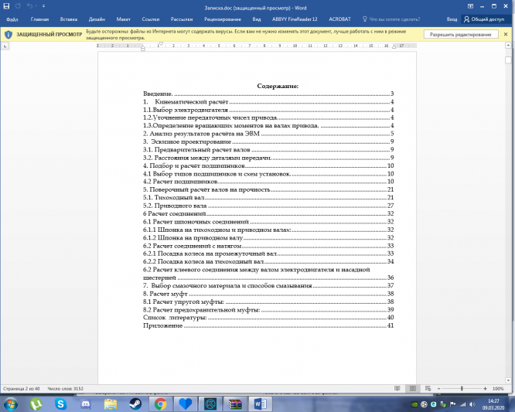This screenshot has width=515, height=412.
Task: Open Google Chrome from the taskbar
Action: [160, 404]
